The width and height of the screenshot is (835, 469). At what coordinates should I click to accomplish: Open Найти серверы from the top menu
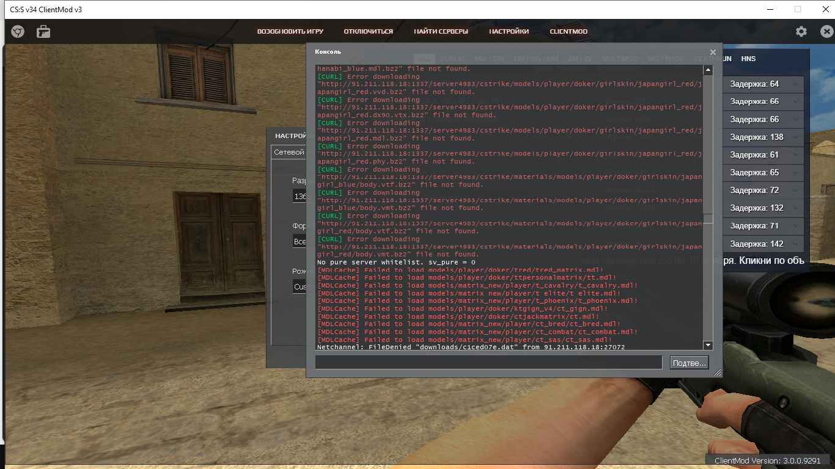tap(441, 31)
